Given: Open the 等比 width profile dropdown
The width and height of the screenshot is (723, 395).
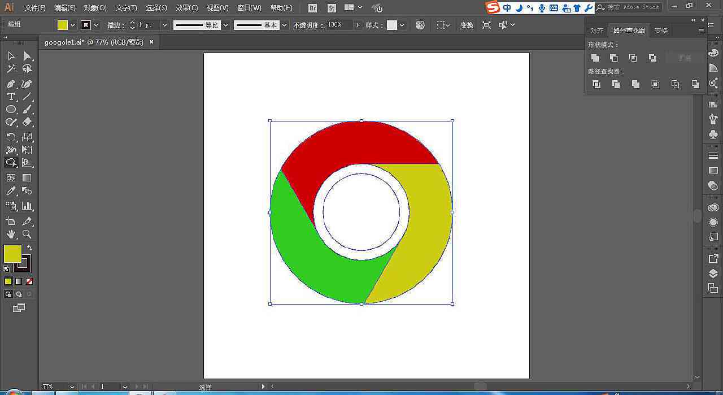Looking at the screenshot, I should [225, 25].
